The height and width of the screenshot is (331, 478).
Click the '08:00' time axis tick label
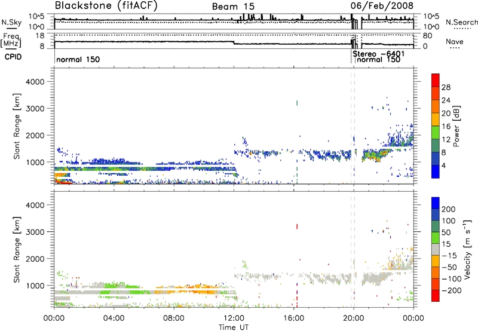[174, 318]
